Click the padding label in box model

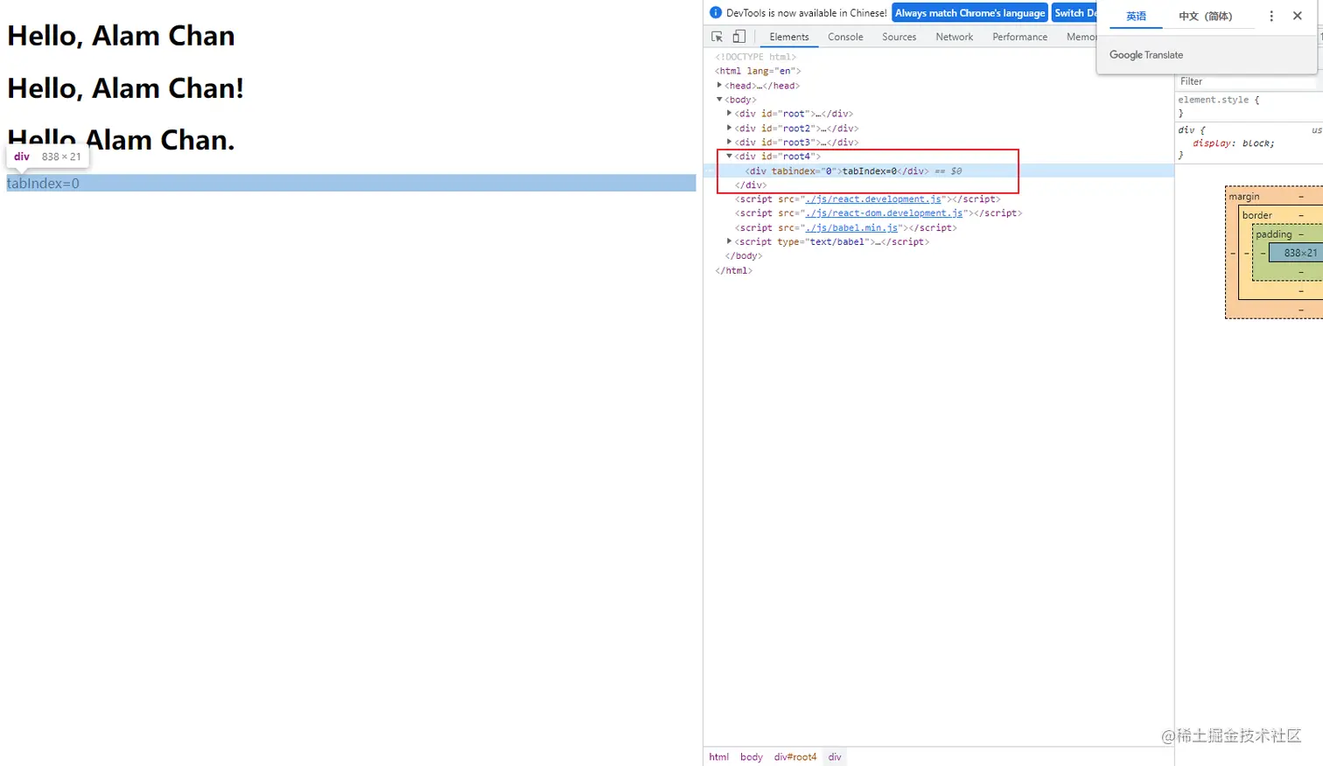[1274, 234]
